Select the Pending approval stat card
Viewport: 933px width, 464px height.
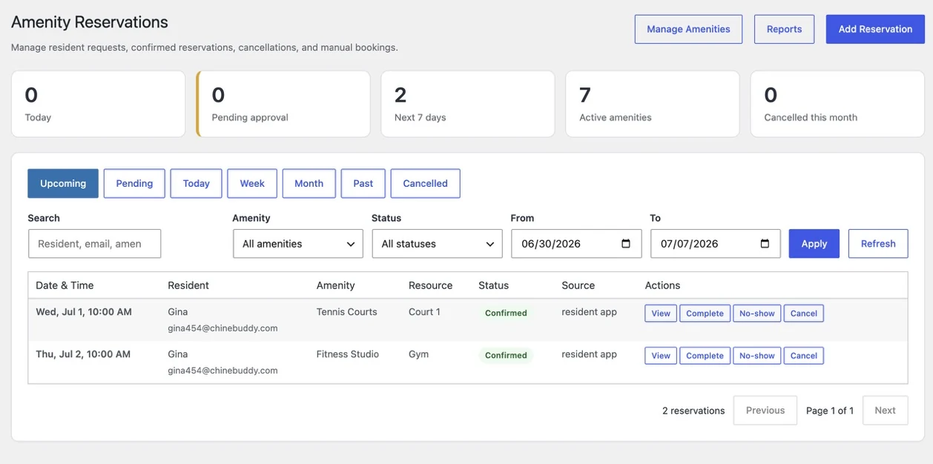[x=283, y=104]
